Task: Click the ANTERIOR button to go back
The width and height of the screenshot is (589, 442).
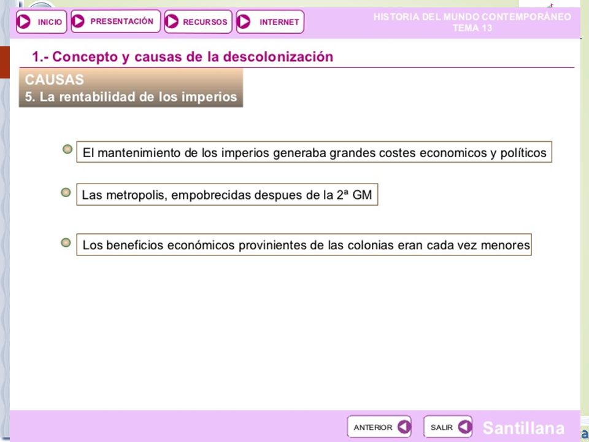Action: point(379,427)
